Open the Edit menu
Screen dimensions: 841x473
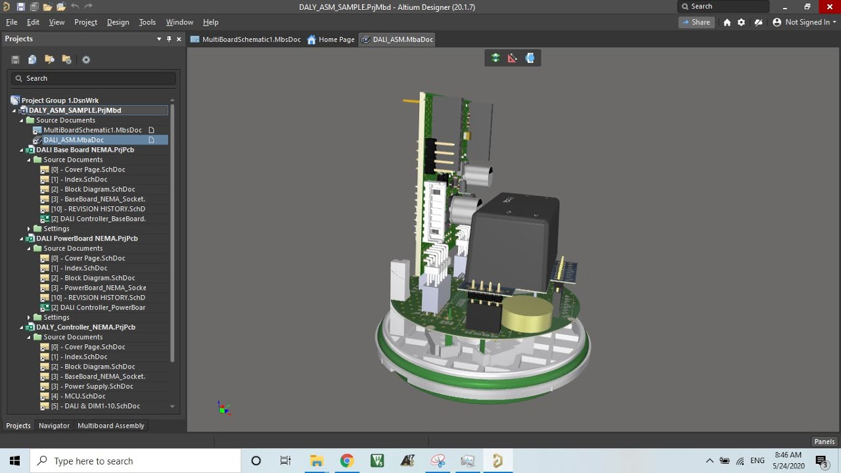click(x=33, y=22)
